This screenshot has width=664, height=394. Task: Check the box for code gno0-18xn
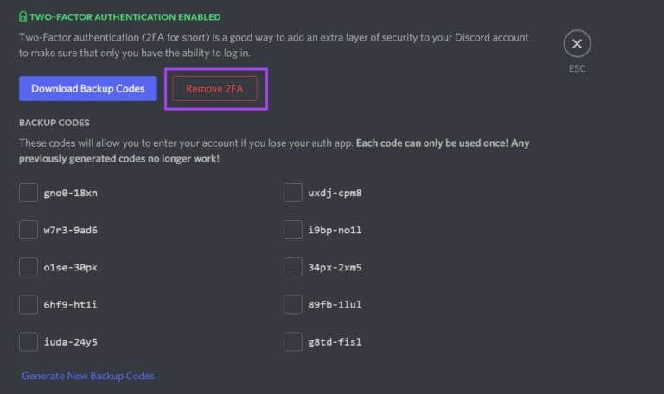click(29, 193)
